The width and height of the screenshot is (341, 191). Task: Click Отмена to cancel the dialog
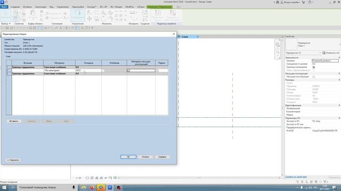pos(145,157)
